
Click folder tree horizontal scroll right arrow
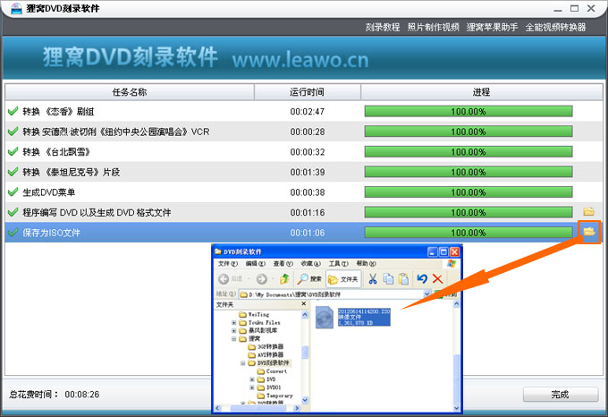pyautogui.click(x=297, y=408)
